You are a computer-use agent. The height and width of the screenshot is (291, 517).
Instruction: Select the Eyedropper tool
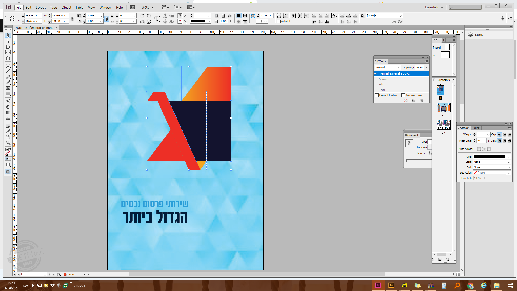tap(8, 131)
